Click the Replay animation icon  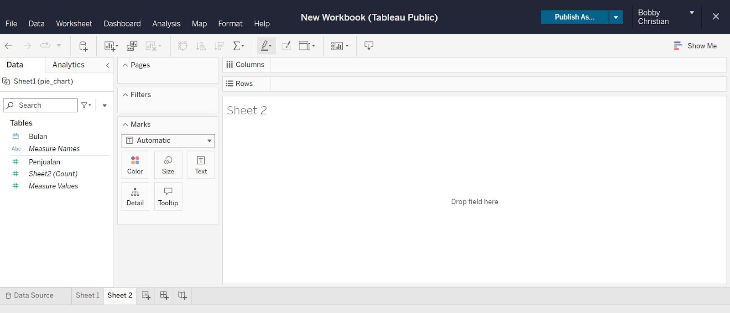pos(45,46)
